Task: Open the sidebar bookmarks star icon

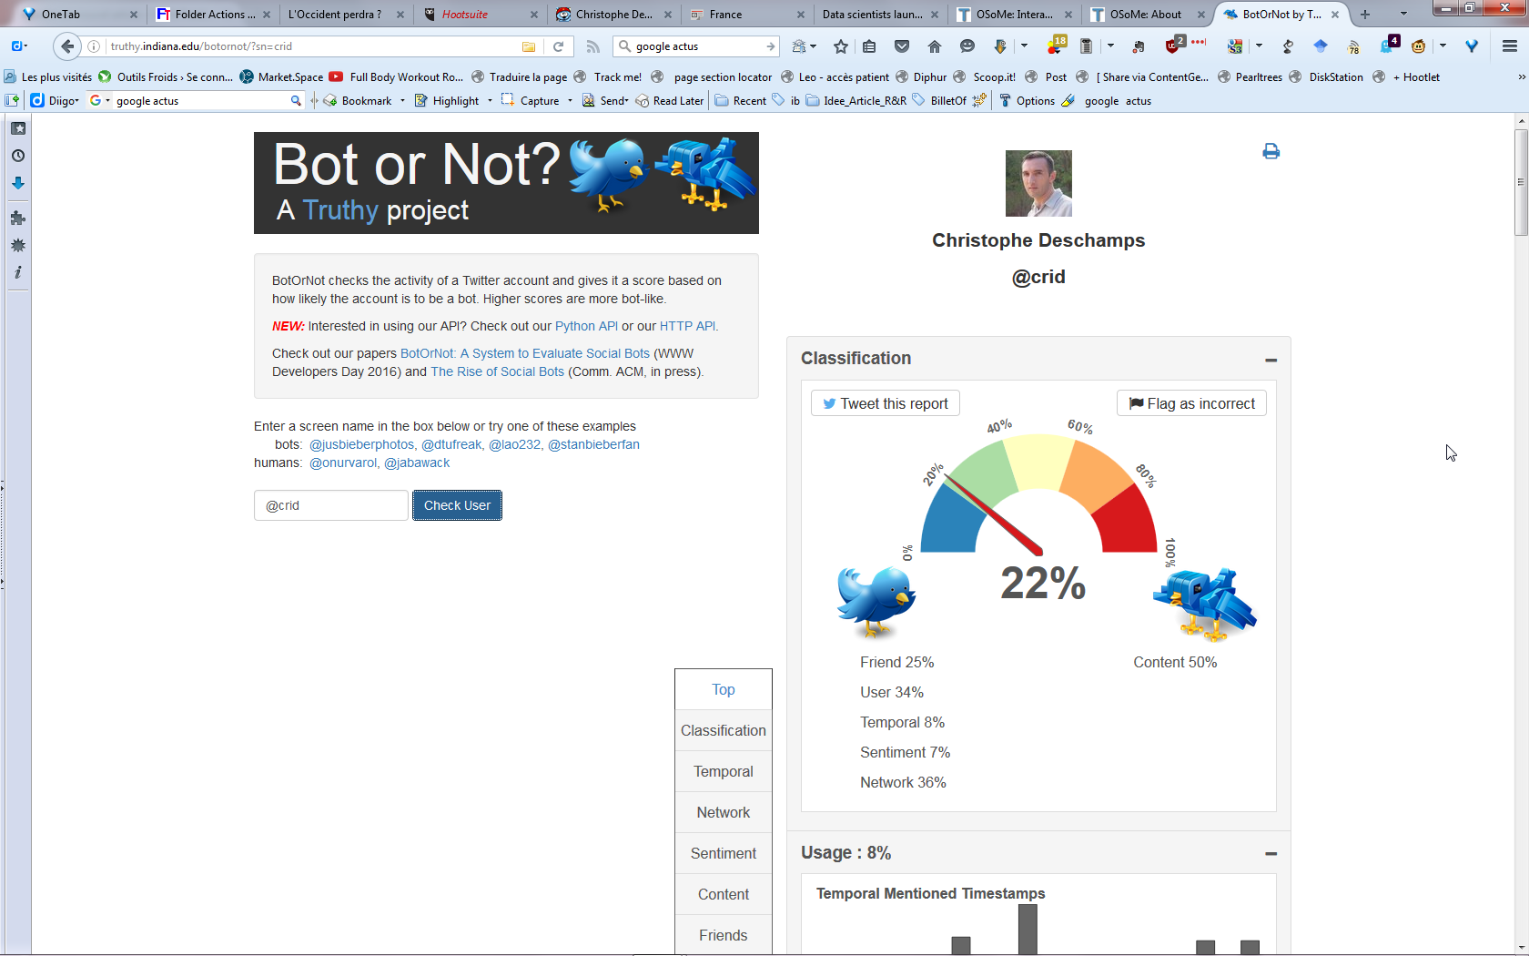Action: point(17,128)
